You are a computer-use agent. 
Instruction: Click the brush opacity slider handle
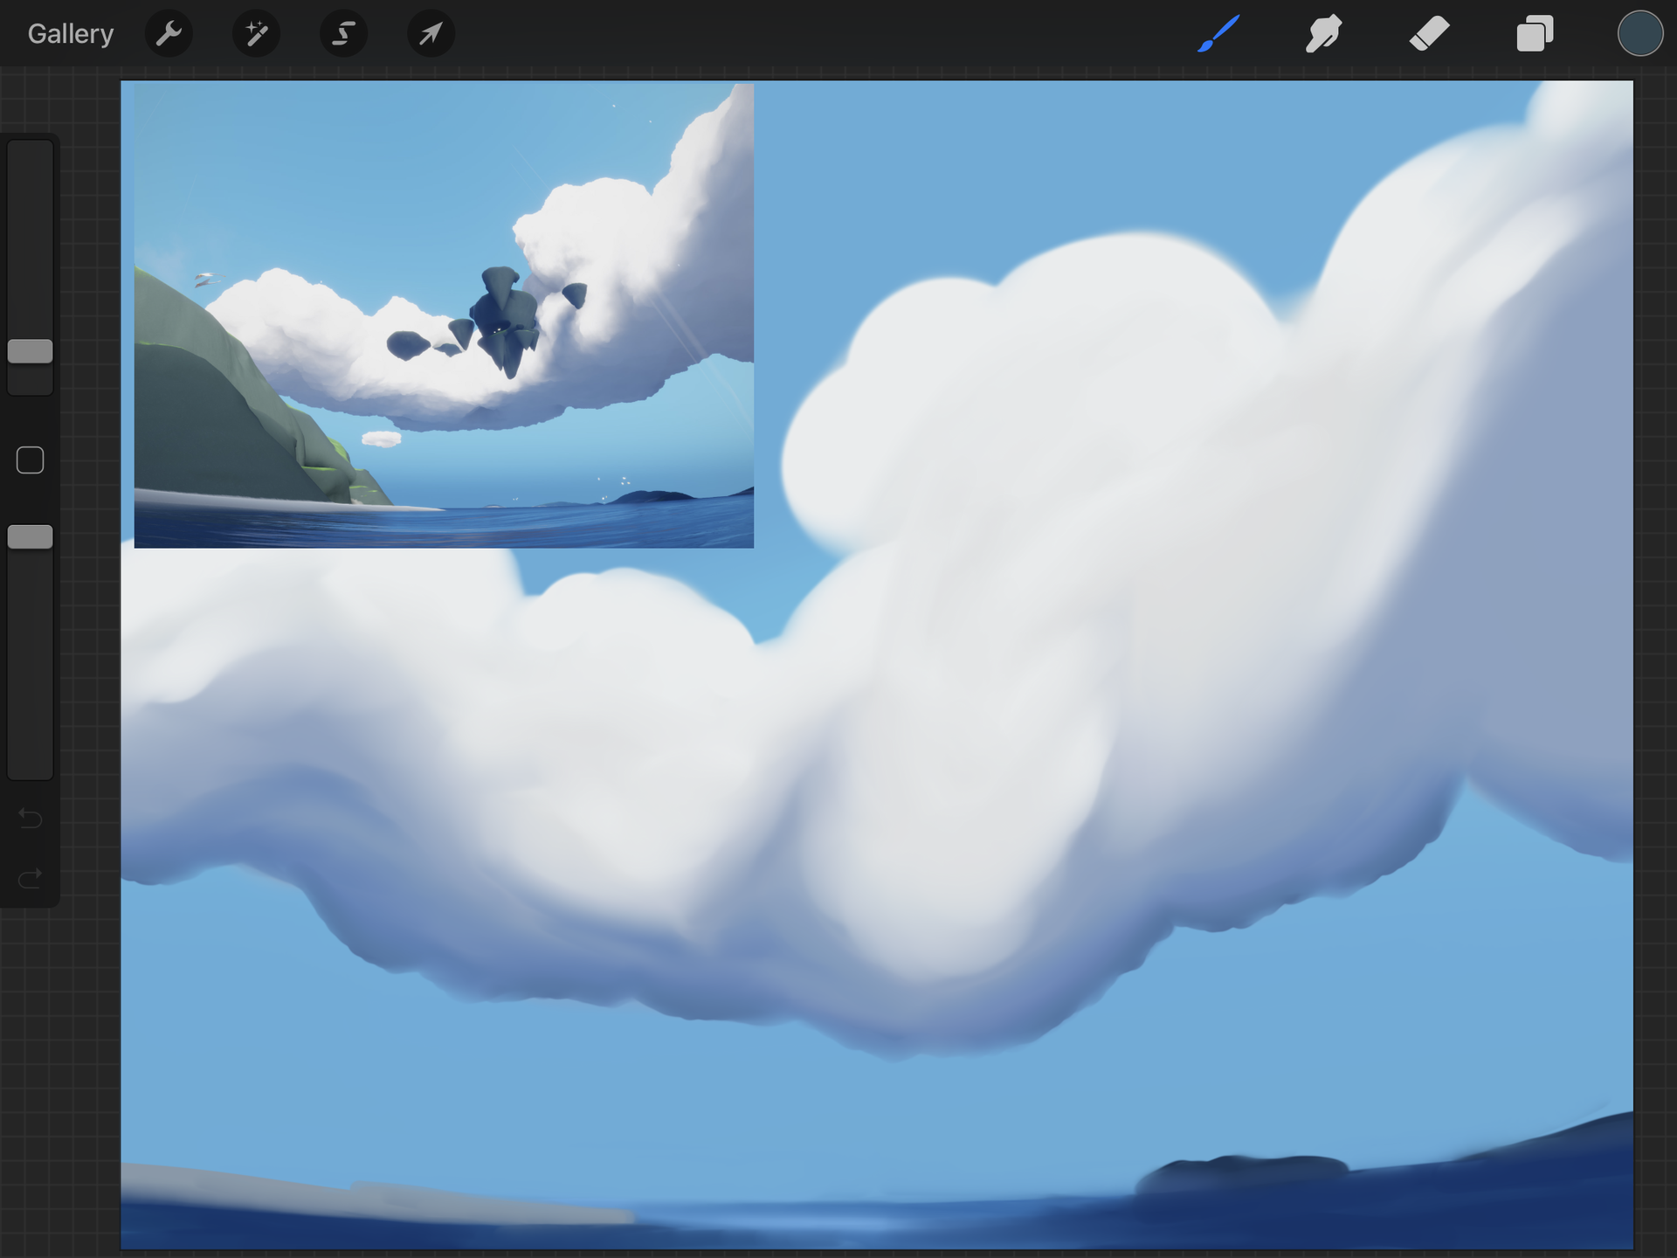[x=31, y=537]
